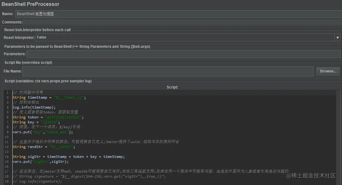Click the line 11 comment mentioning Jmeter uuid

point(96,142)
